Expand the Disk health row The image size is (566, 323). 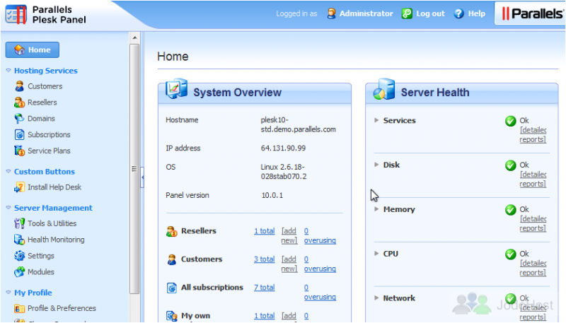[376, 165]
